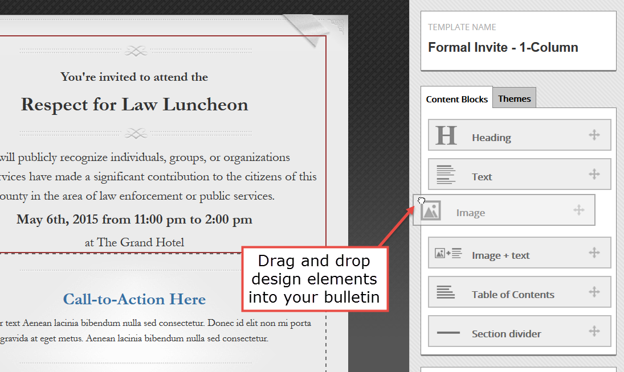Click the Text block lines icon

click(446, 175)
